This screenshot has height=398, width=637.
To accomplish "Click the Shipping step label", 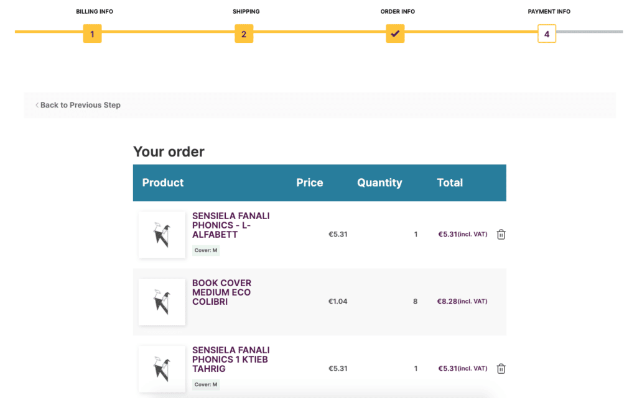I will tap(246, 12).
